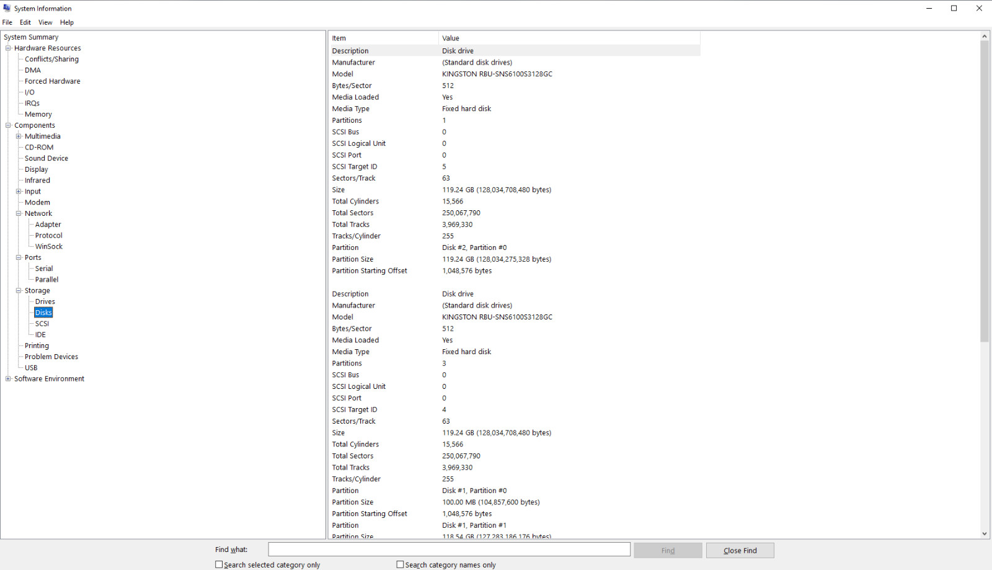Select Serial under Ports

pyautogui.click(x=44, y=269)
